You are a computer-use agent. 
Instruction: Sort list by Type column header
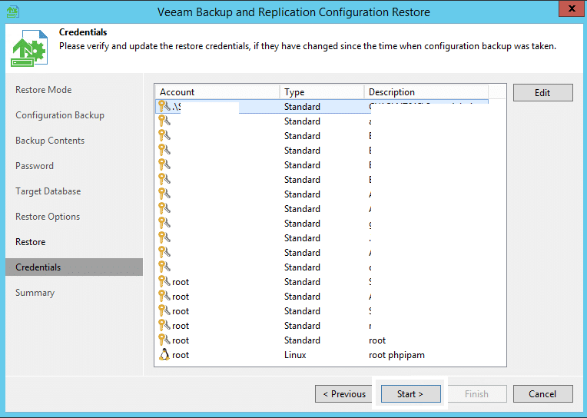[322, 91]
